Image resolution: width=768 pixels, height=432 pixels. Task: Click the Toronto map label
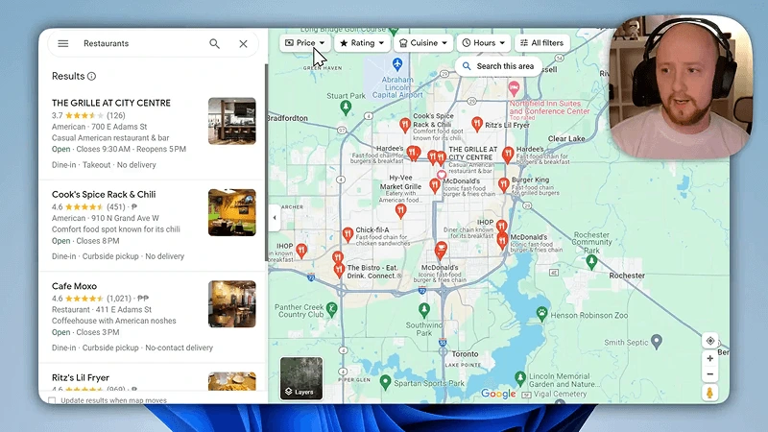click(465, 354)
